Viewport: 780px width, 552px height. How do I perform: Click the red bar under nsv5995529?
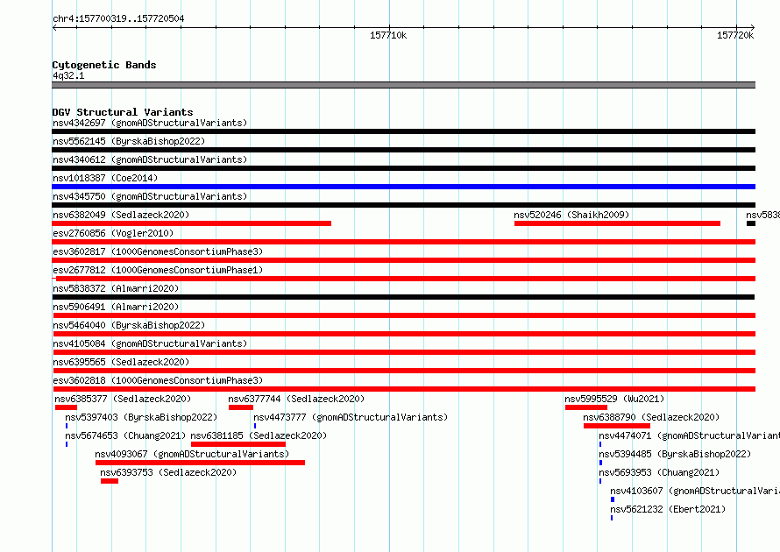[586, 407]
